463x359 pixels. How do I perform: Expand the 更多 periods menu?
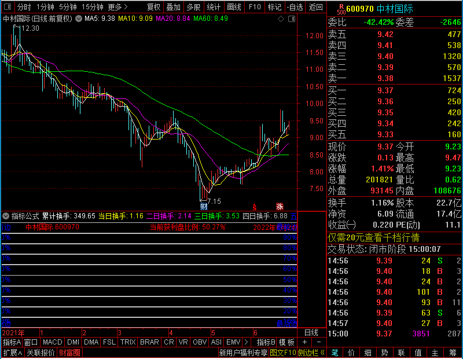coord(117,7)
